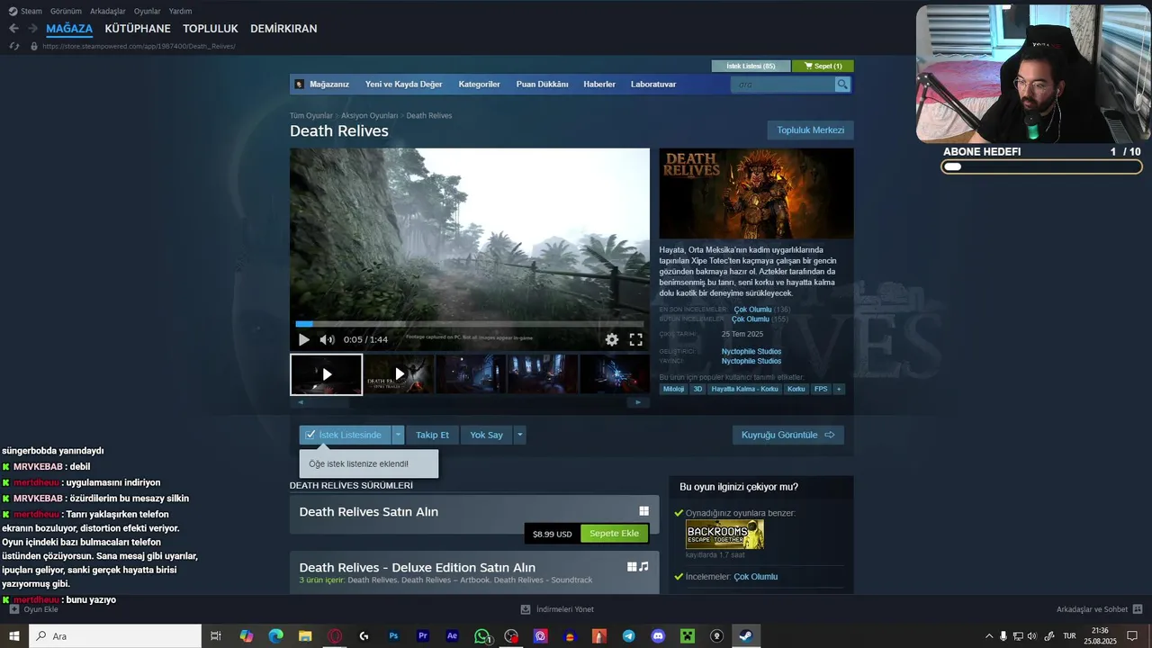Go back with the Steam back arrow
The width and height of the screenshot is (1152, 648).
pyautogui.click(x=13, y=29)
